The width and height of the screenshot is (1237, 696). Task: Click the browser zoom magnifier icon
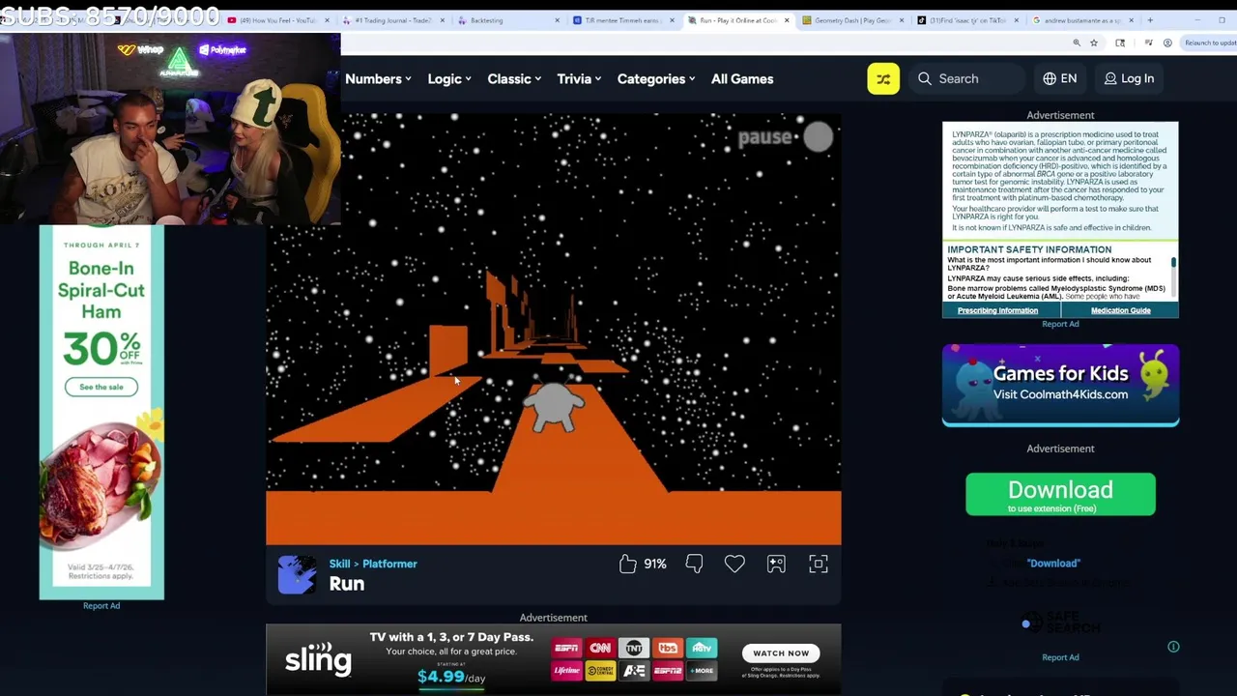[1077, 43]
